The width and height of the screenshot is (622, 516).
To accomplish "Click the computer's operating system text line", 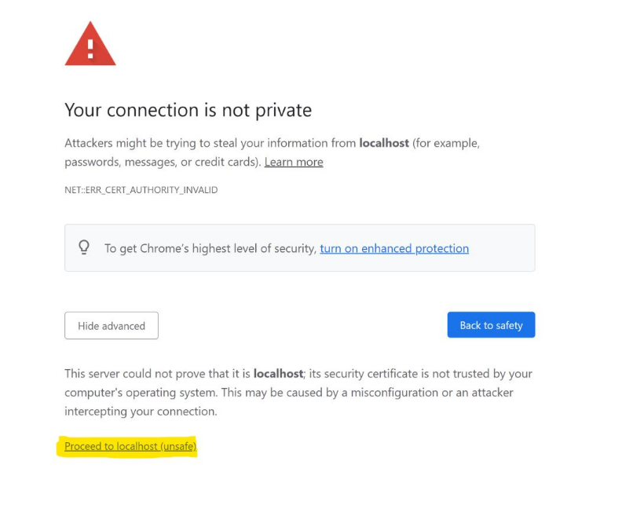I will [157, 393].
